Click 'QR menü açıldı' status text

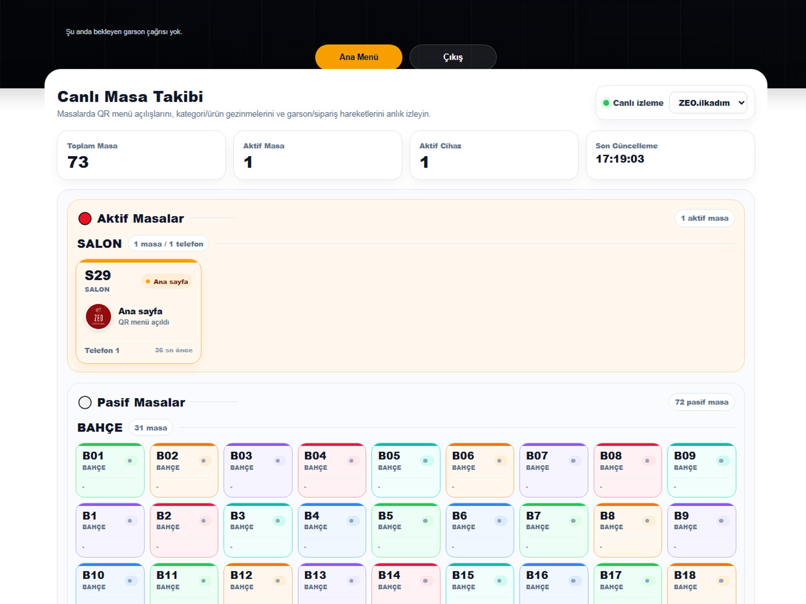click(x=144, y=322)
